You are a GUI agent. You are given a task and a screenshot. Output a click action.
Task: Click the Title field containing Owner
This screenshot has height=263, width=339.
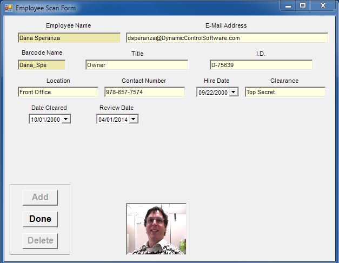pos(137,65)
